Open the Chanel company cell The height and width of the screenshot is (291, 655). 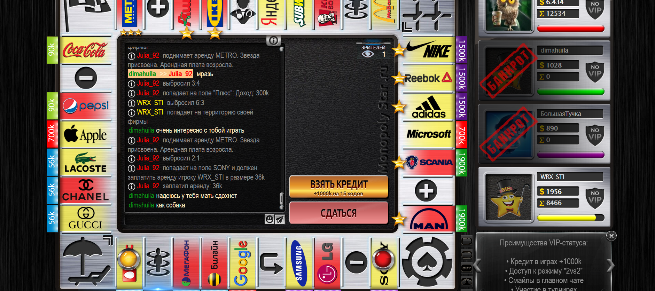(86, 190)
